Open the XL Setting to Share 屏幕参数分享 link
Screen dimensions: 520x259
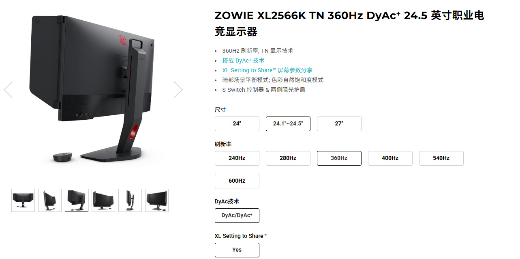tap(267, 70)
